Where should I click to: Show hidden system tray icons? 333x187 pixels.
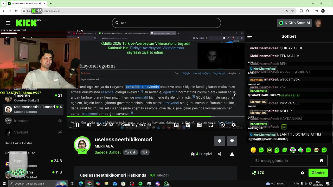pyautogui.click(x=289, y=184)
